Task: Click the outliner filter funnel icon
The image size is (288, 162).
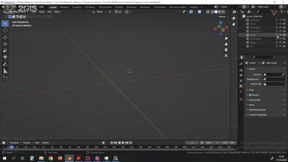Action: pos(282,12)
